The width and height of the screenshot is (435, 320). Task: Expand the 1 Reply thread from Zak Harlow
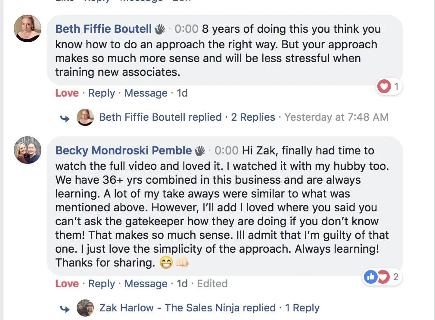(x=302, y=308)
